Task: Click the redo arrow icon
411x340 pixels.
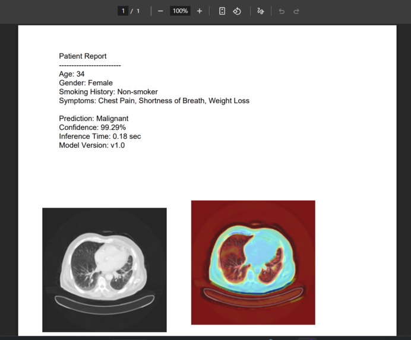Action: click(296, 11)
